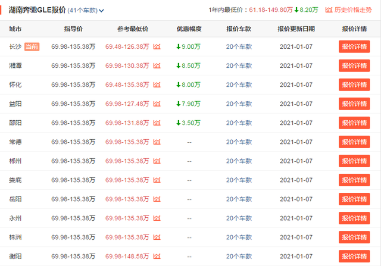Image resolution: width=381 pixels, height=266 pixels.
Task: Open 20个车款 link in 永州 row
Action: (x=239, y=218)
